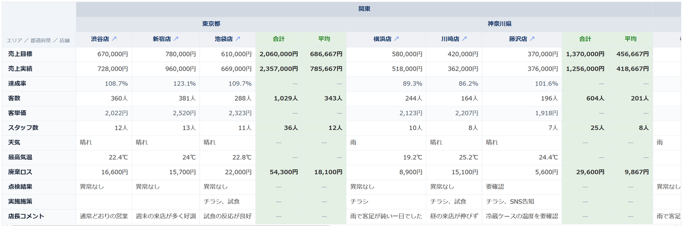Click the 冷蔵ケースの温度を要確認 comment cell

pos(522,216)
